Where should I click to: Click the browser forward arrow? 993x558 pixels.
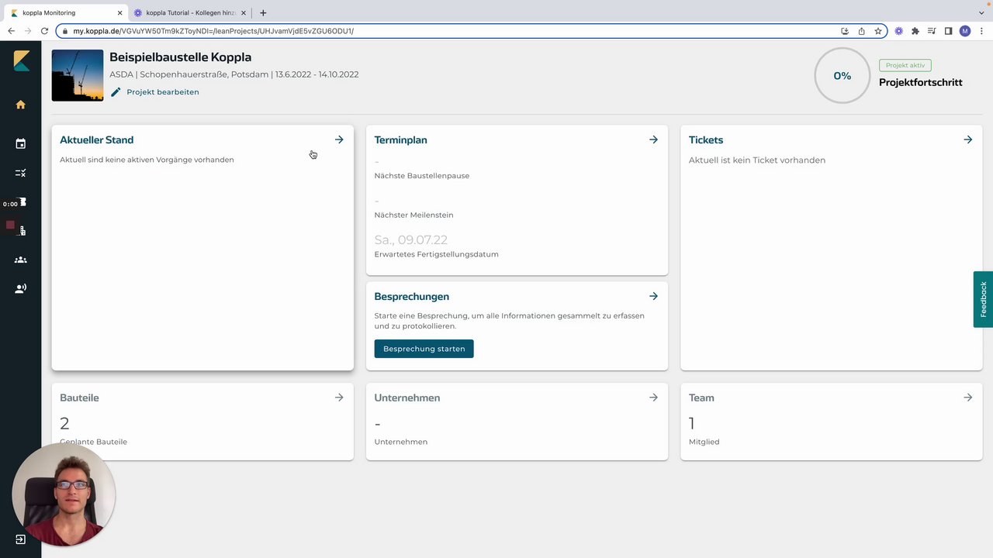click(28, 31)
